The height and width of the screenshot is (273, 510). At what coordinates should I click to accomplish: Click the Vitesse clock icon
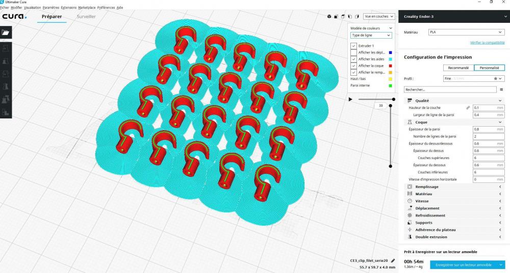coord(410,201)
